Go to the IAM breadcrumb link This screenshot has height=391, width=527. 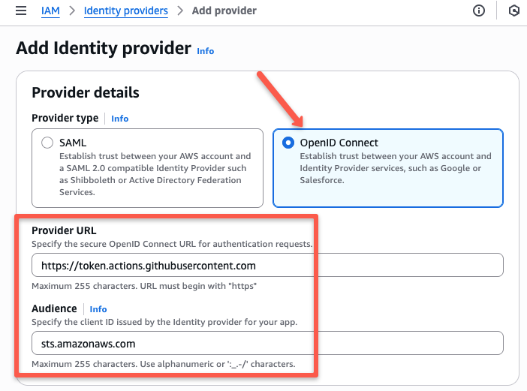(x=50, y=11)
